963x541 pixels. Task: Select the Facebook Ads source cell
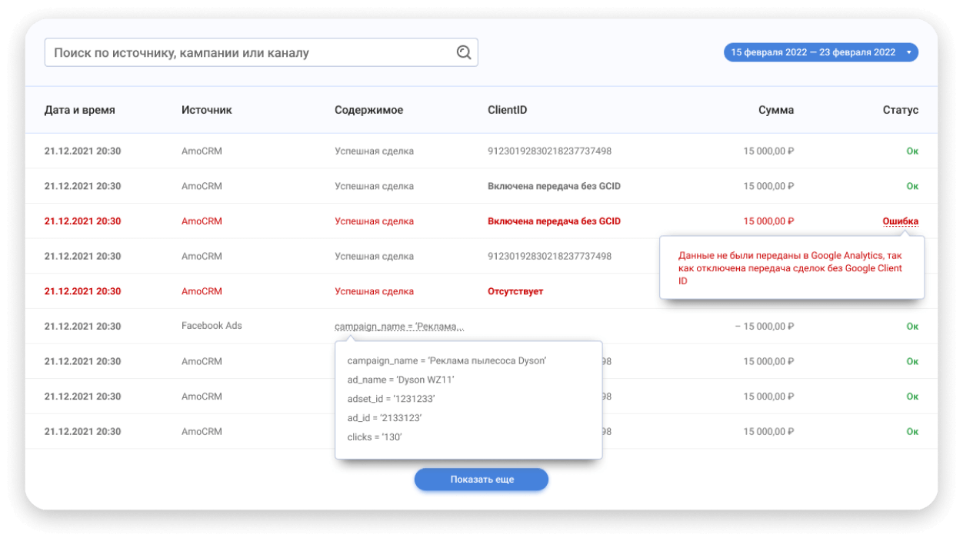[x=212, y=326]
